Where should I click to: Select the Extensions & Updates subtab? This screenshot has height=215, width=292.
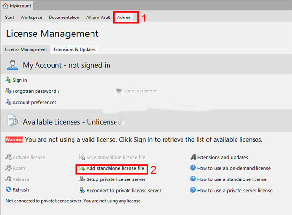(x=74, y=49)
